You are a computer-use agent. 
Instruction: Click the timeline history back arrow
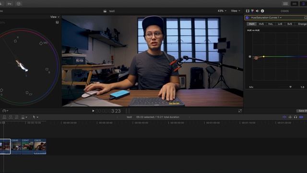[x=117, y=117]
